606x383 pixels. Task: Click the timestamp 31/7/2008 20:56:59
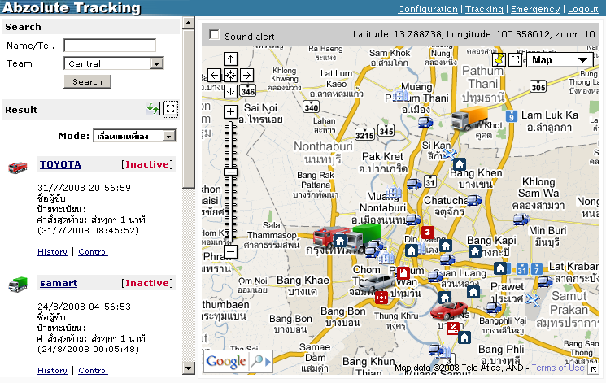(85, 188)
